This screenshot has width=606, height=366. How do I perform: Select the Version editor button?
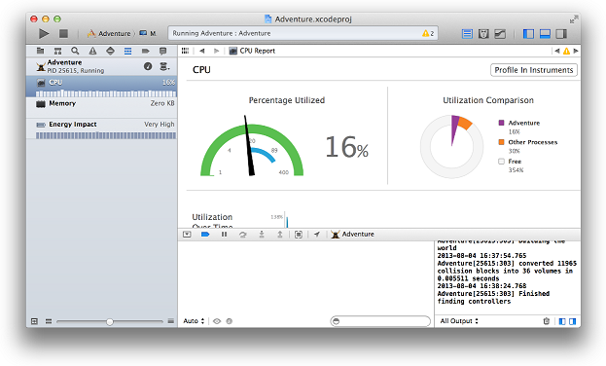coord(500,34)
